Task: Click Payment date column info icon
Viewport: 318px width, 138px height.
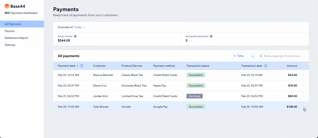Action: (x=82, y=66)
